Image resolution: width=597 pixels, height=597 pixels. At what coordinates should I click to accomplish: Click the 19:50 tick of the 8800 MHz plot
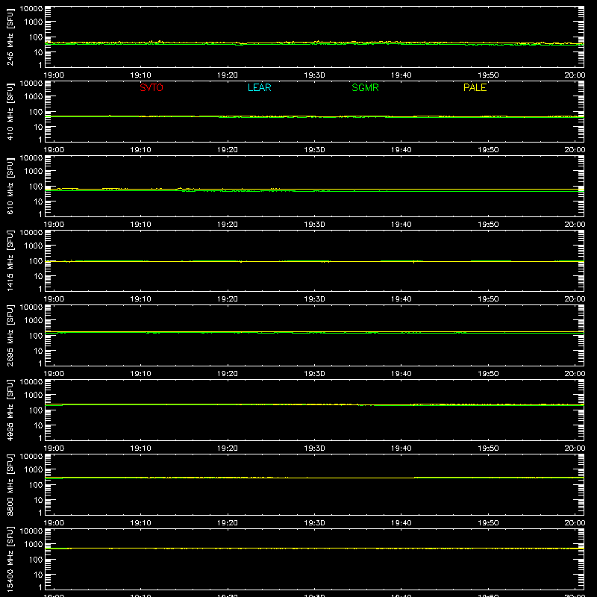click(x=488, y=523)
